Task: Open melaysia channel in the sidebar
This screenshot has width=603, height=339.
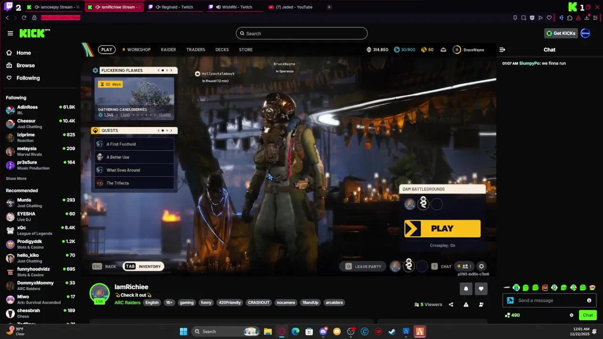Action: (41, 151)
